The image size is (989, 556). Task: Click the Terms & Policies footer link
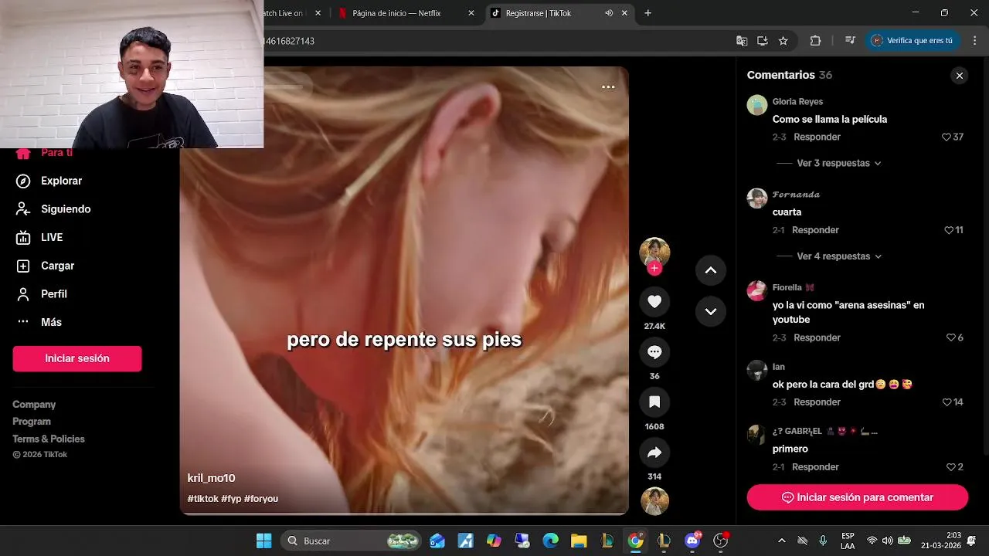49,439
